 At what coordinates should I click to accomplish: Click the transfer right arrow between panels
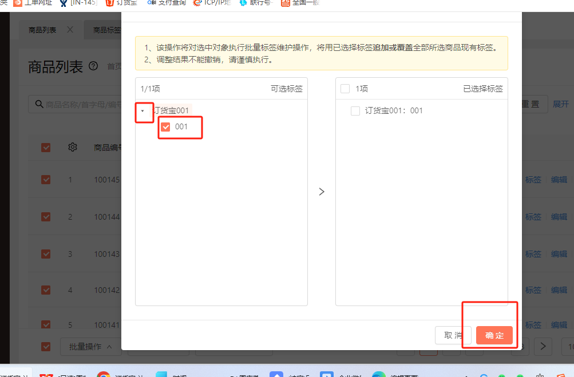pyautogui.click(x=322, y=192)
